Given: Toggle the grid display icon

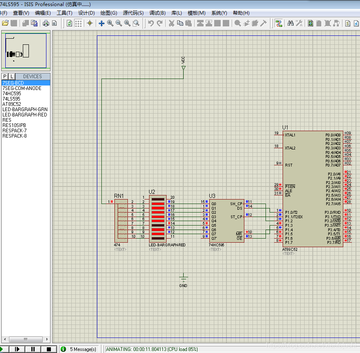Looking at the screenshot, I should pyautogui.click(x=78, y=23).
